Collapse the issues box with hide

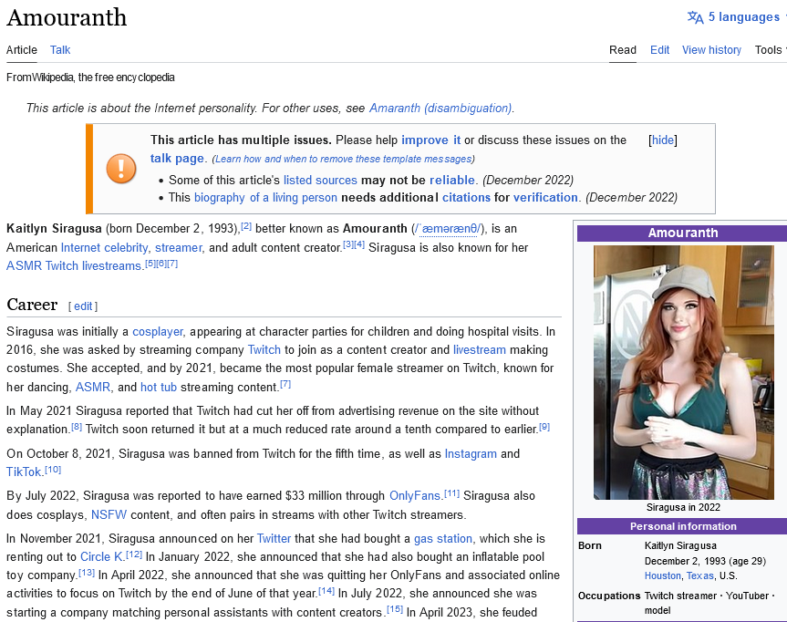point(663,140)
